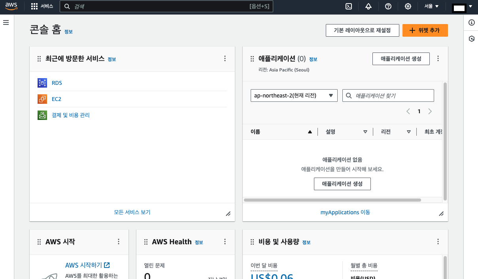The height and width of the screenshot is (279, 478).
Task: Click 정보 link next to 콘솔 홈
Action: (x=68, y=32)
